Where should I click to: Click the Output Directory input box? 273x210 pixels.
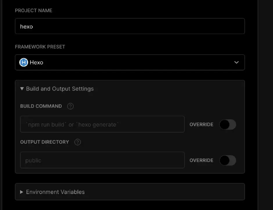102,160
